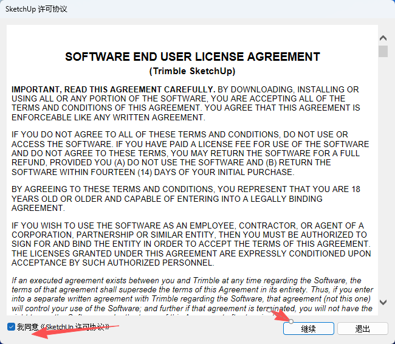The width and height of the screenshot is (395, 344).
Task: Click the (Trimble SketchUp) subtitle
Action: tap(192, 71)
